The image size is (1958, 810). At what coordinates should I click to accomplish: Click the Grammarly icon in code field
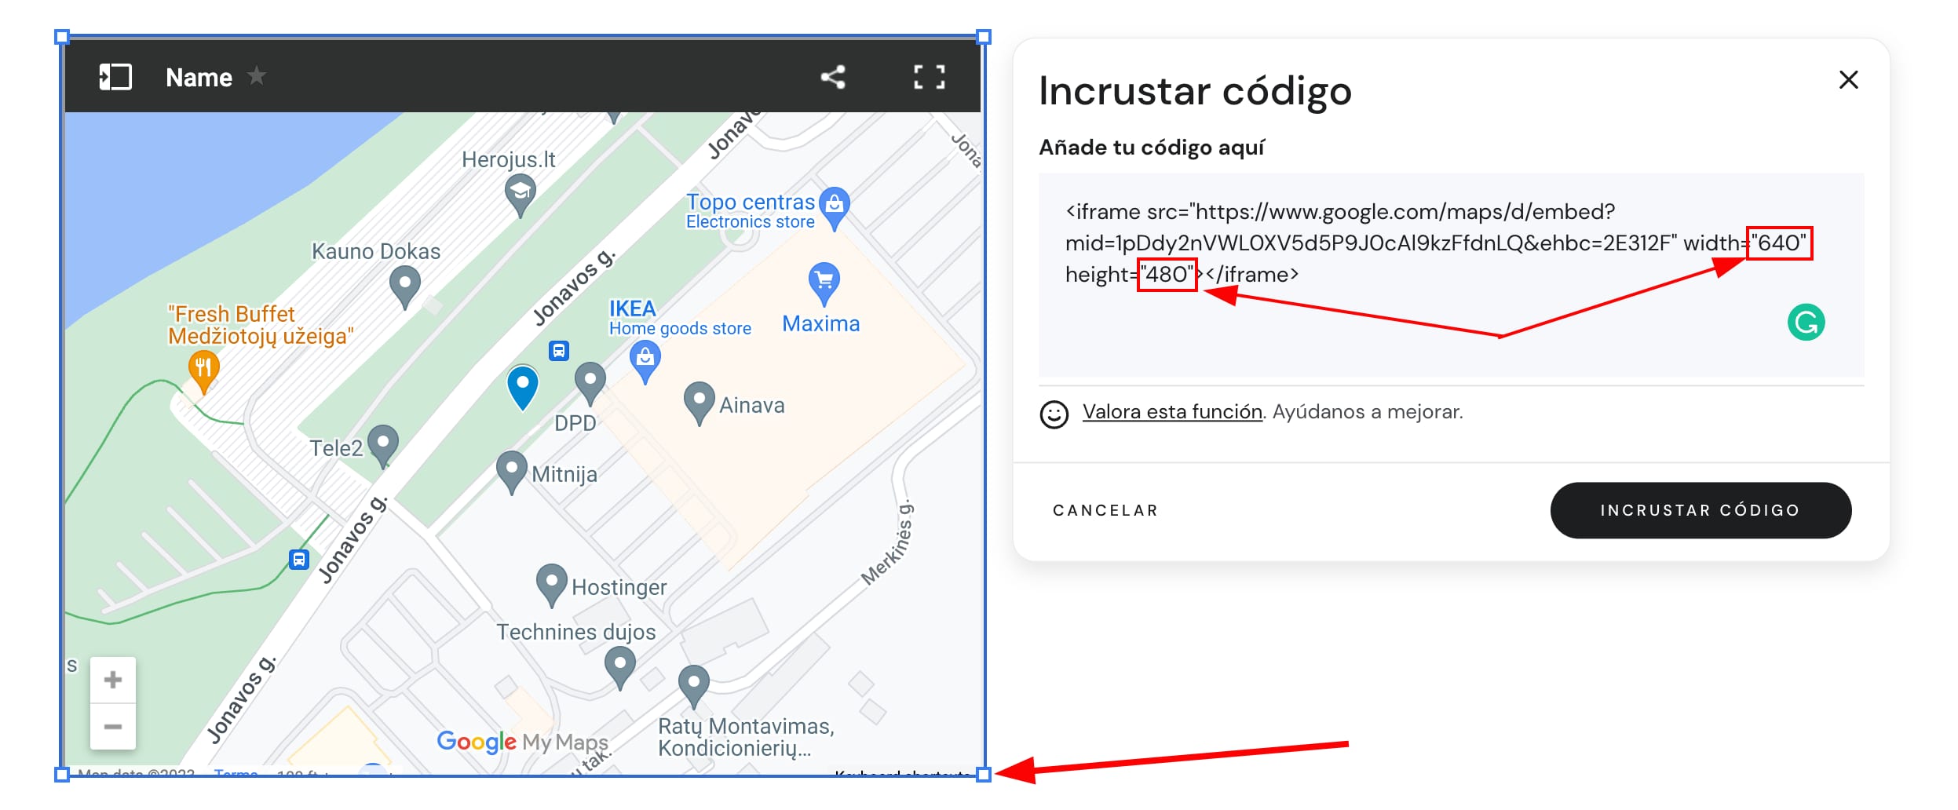pyautogui.click(x=1806, y=323)
